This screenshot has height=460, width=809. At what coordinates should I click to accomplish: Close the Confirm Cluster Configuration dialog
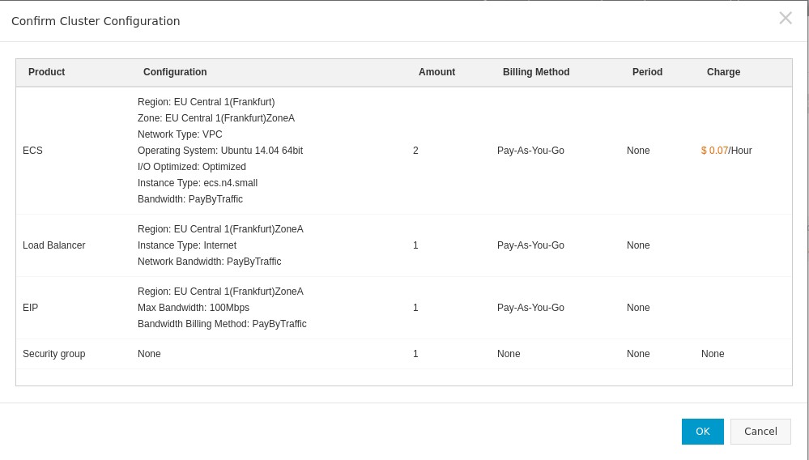tap(785, 19)
